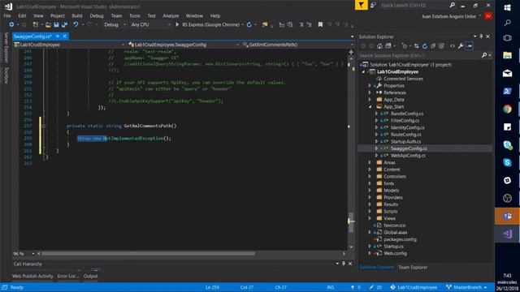
Task: Toggle Show All Files in Solution Explorer
Action: 441,46
